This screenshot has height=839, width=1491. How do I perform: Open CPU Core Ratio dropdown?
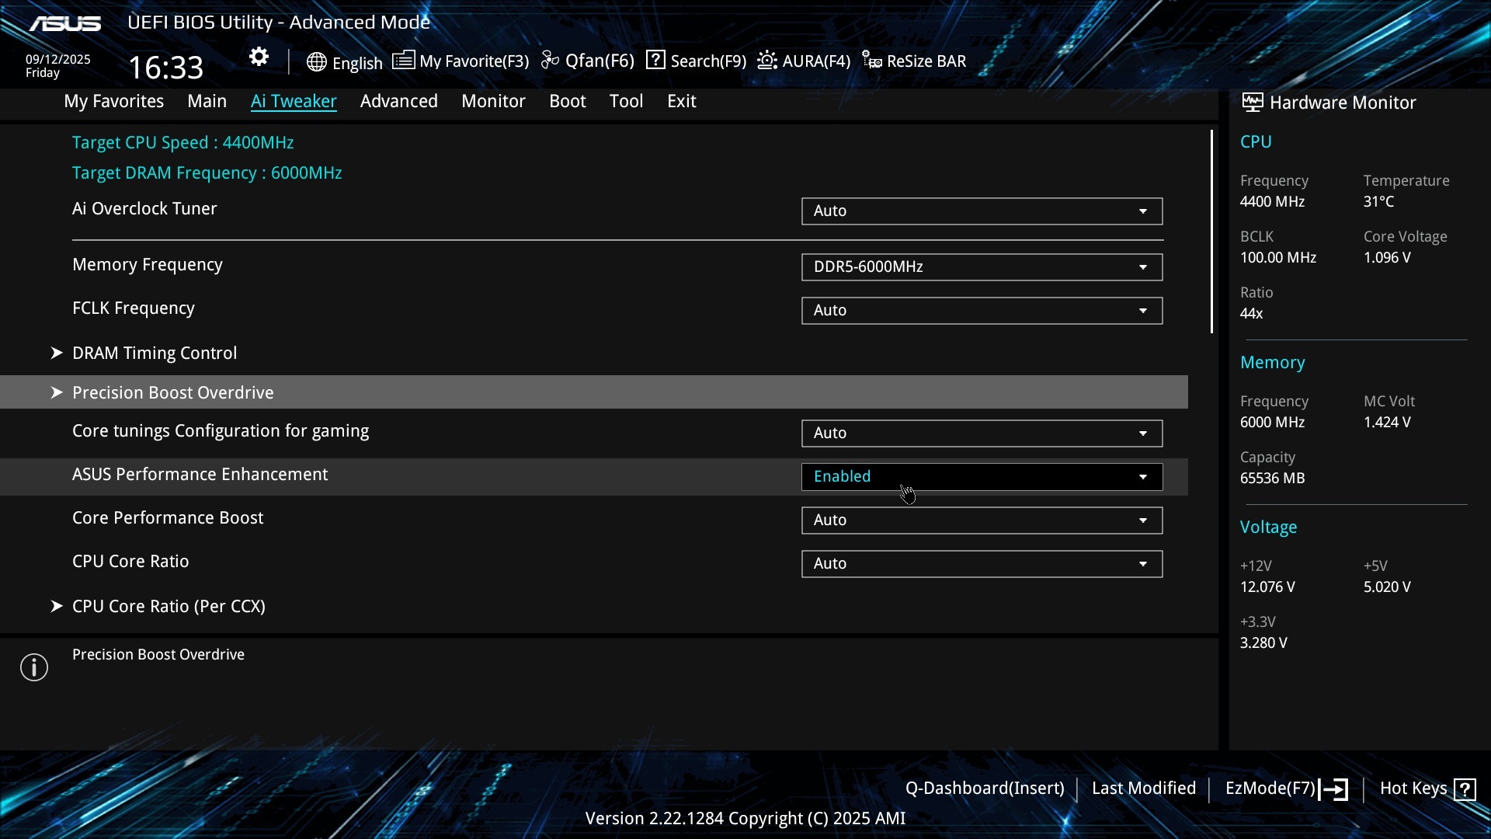coord(982,564)
